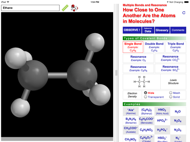
Task: Select the Hide electron density radio
Action: pyautogui.click(x=146, y=93)
